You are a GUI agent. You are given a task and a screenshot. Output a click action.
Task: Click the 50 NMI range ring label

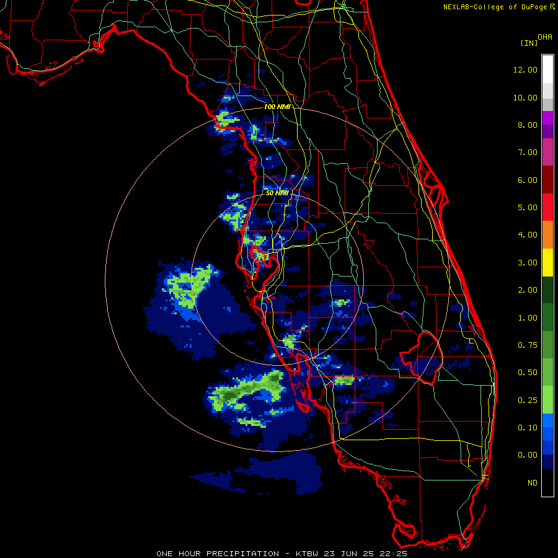pos(277,193)
